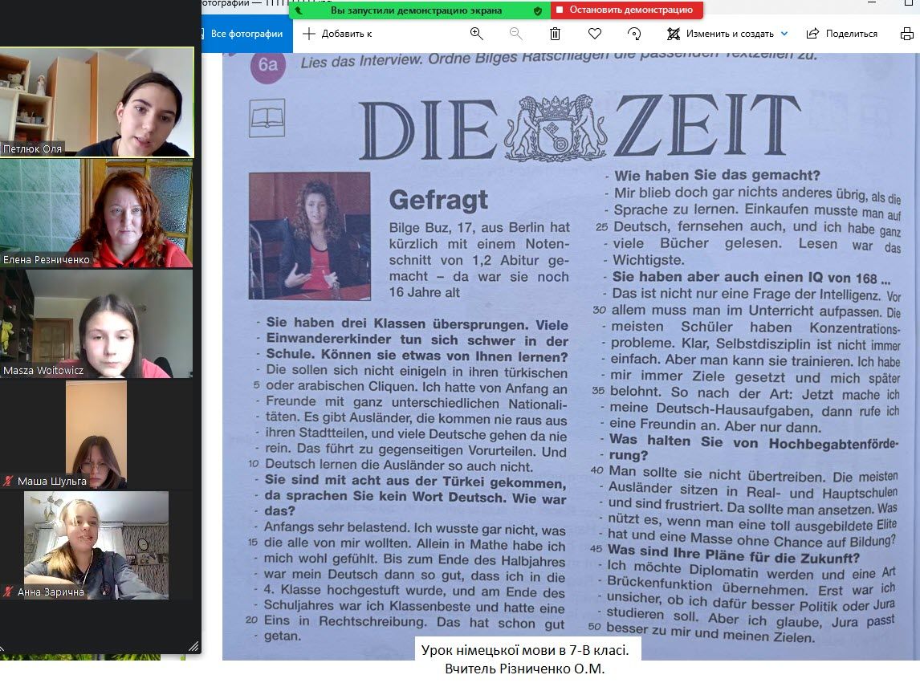Select Елена Резниченко video thumbnail
The height and width of the screenshot is (683, 920).
click(x=96, y=213)
